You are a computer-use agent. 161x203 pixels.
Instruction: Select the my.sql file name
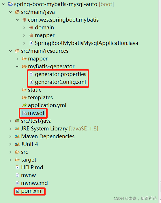point(36,113)
